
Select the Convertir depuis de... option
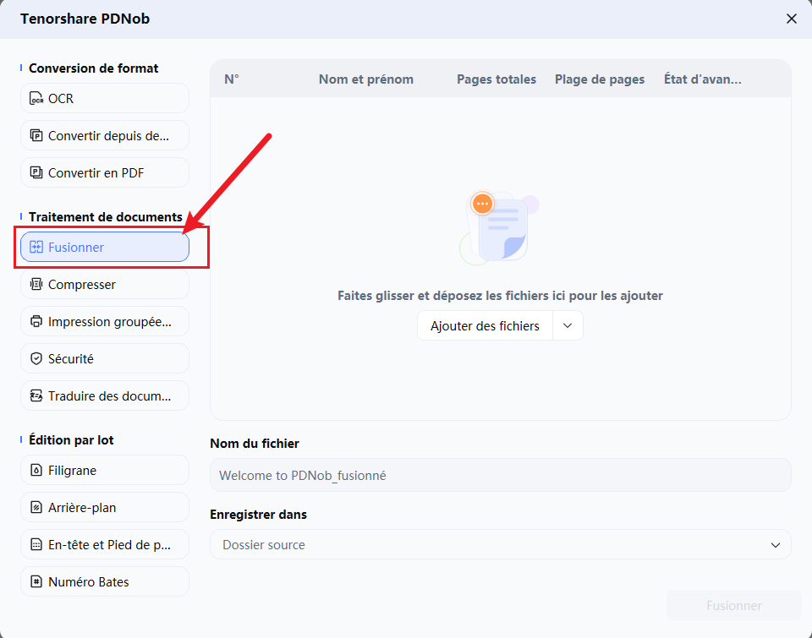click(105, 135)
